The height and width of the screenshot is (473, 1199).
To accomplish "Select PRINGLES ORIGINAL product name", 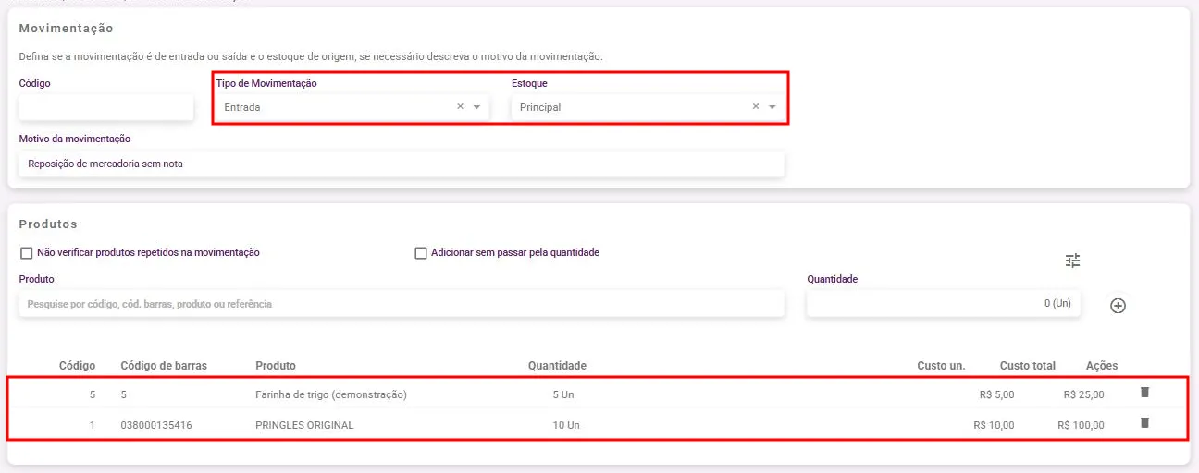I will (304, 425).
